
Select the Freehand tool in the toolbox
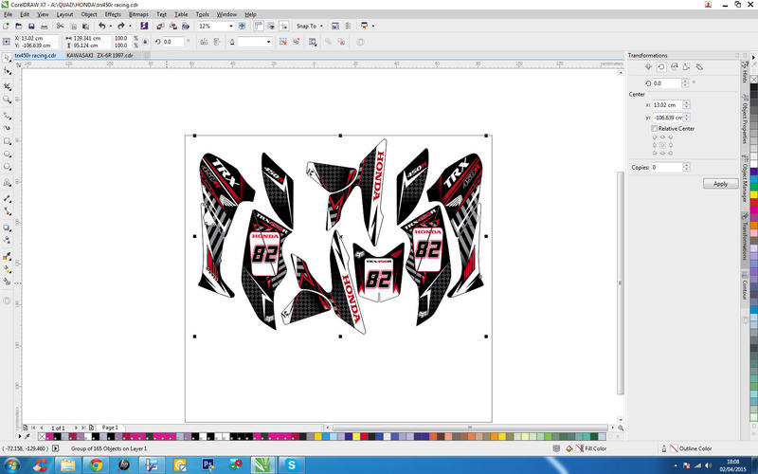[7, 116]
